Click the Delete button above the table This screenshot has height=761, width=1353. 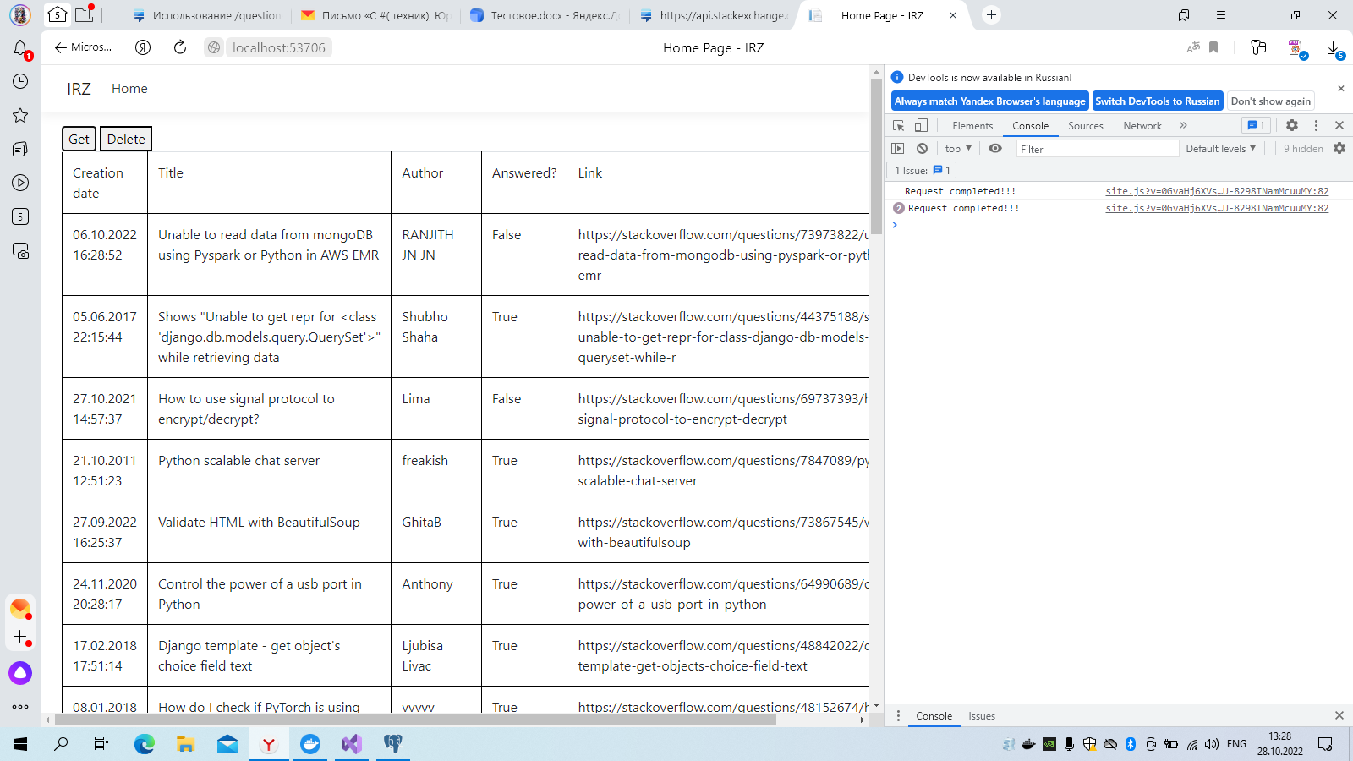tap(125, 138)
